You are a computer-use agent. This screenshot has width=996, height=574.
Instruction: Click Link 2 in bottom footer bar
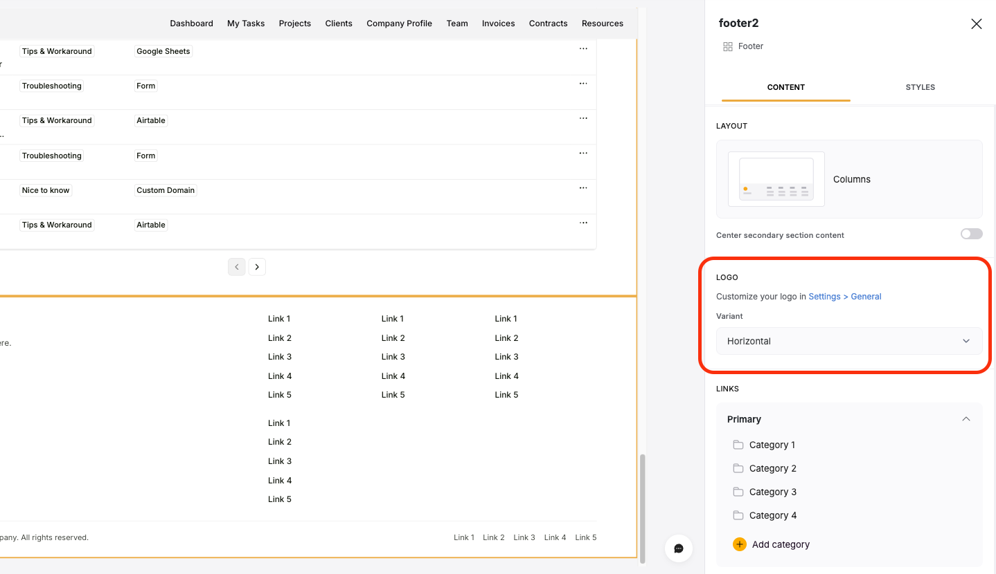(494, 537)
